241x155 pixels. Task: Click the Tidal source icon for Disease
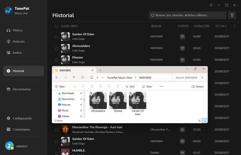(183, 60)
